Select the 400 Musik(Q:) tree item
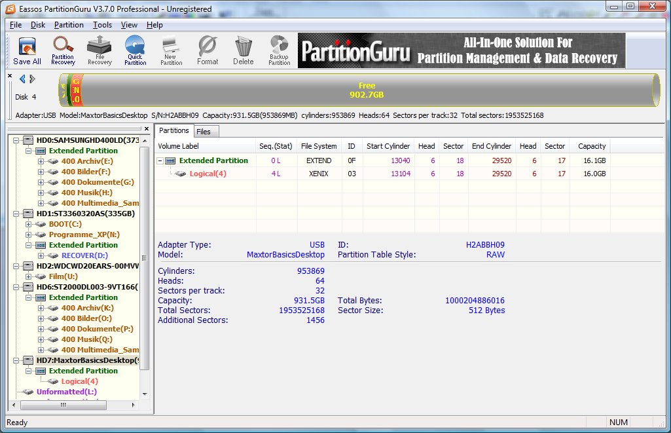The image size is (671, 433). point(87,339)
